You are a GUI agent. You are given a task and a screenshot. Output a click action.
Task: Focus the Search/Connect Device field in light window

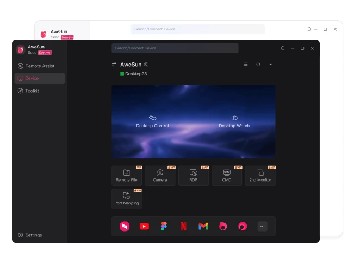(x=198, y=29)
